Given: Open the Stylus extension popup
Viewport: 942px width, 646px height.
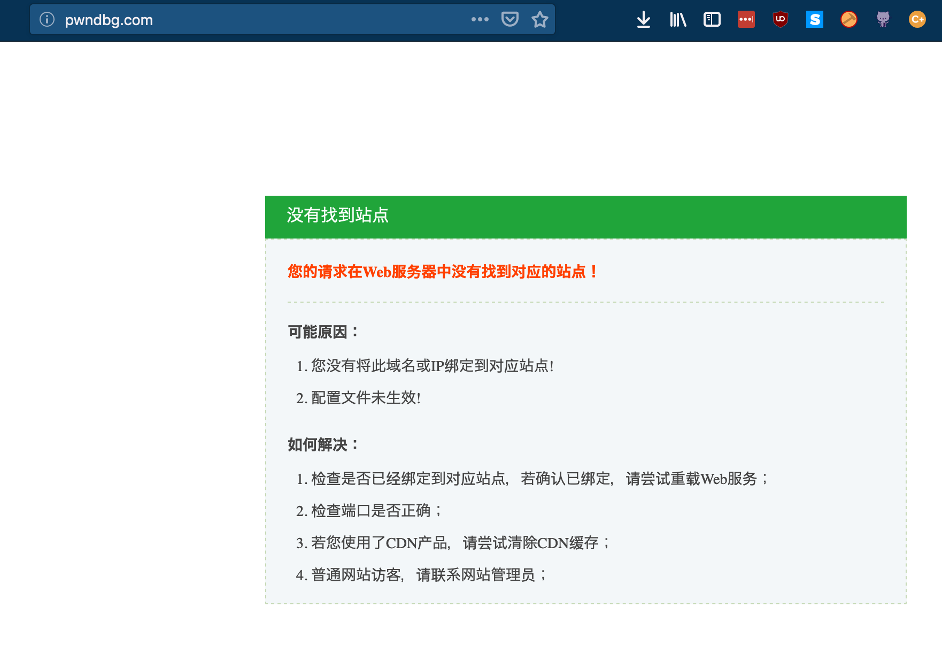Looking at the screenshot, I should tap(814, 19).
